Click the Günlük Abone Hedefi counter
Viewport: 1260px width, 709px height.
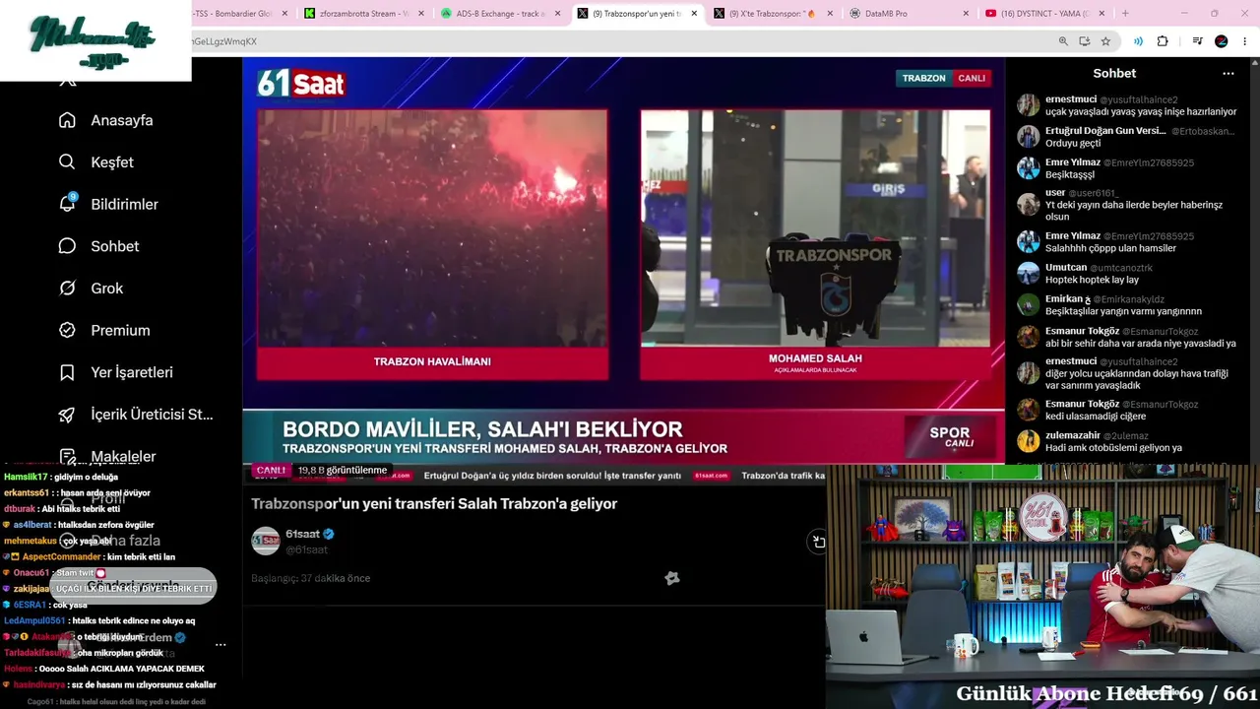click(x=1106, y=694)
